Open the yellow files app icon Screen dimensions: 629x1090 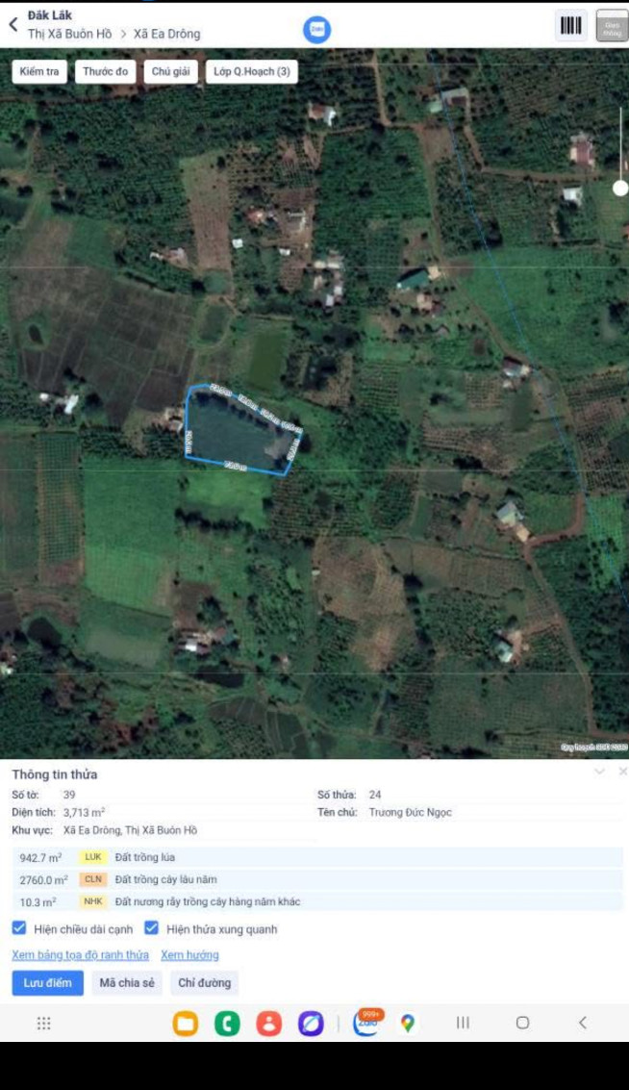click(x=186, y=1023)
